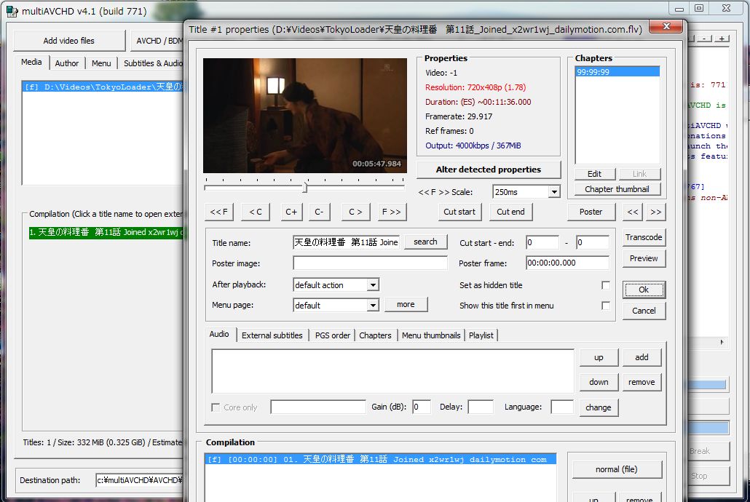
Task: Set current frame as Poster
Action: pos(591,212)
